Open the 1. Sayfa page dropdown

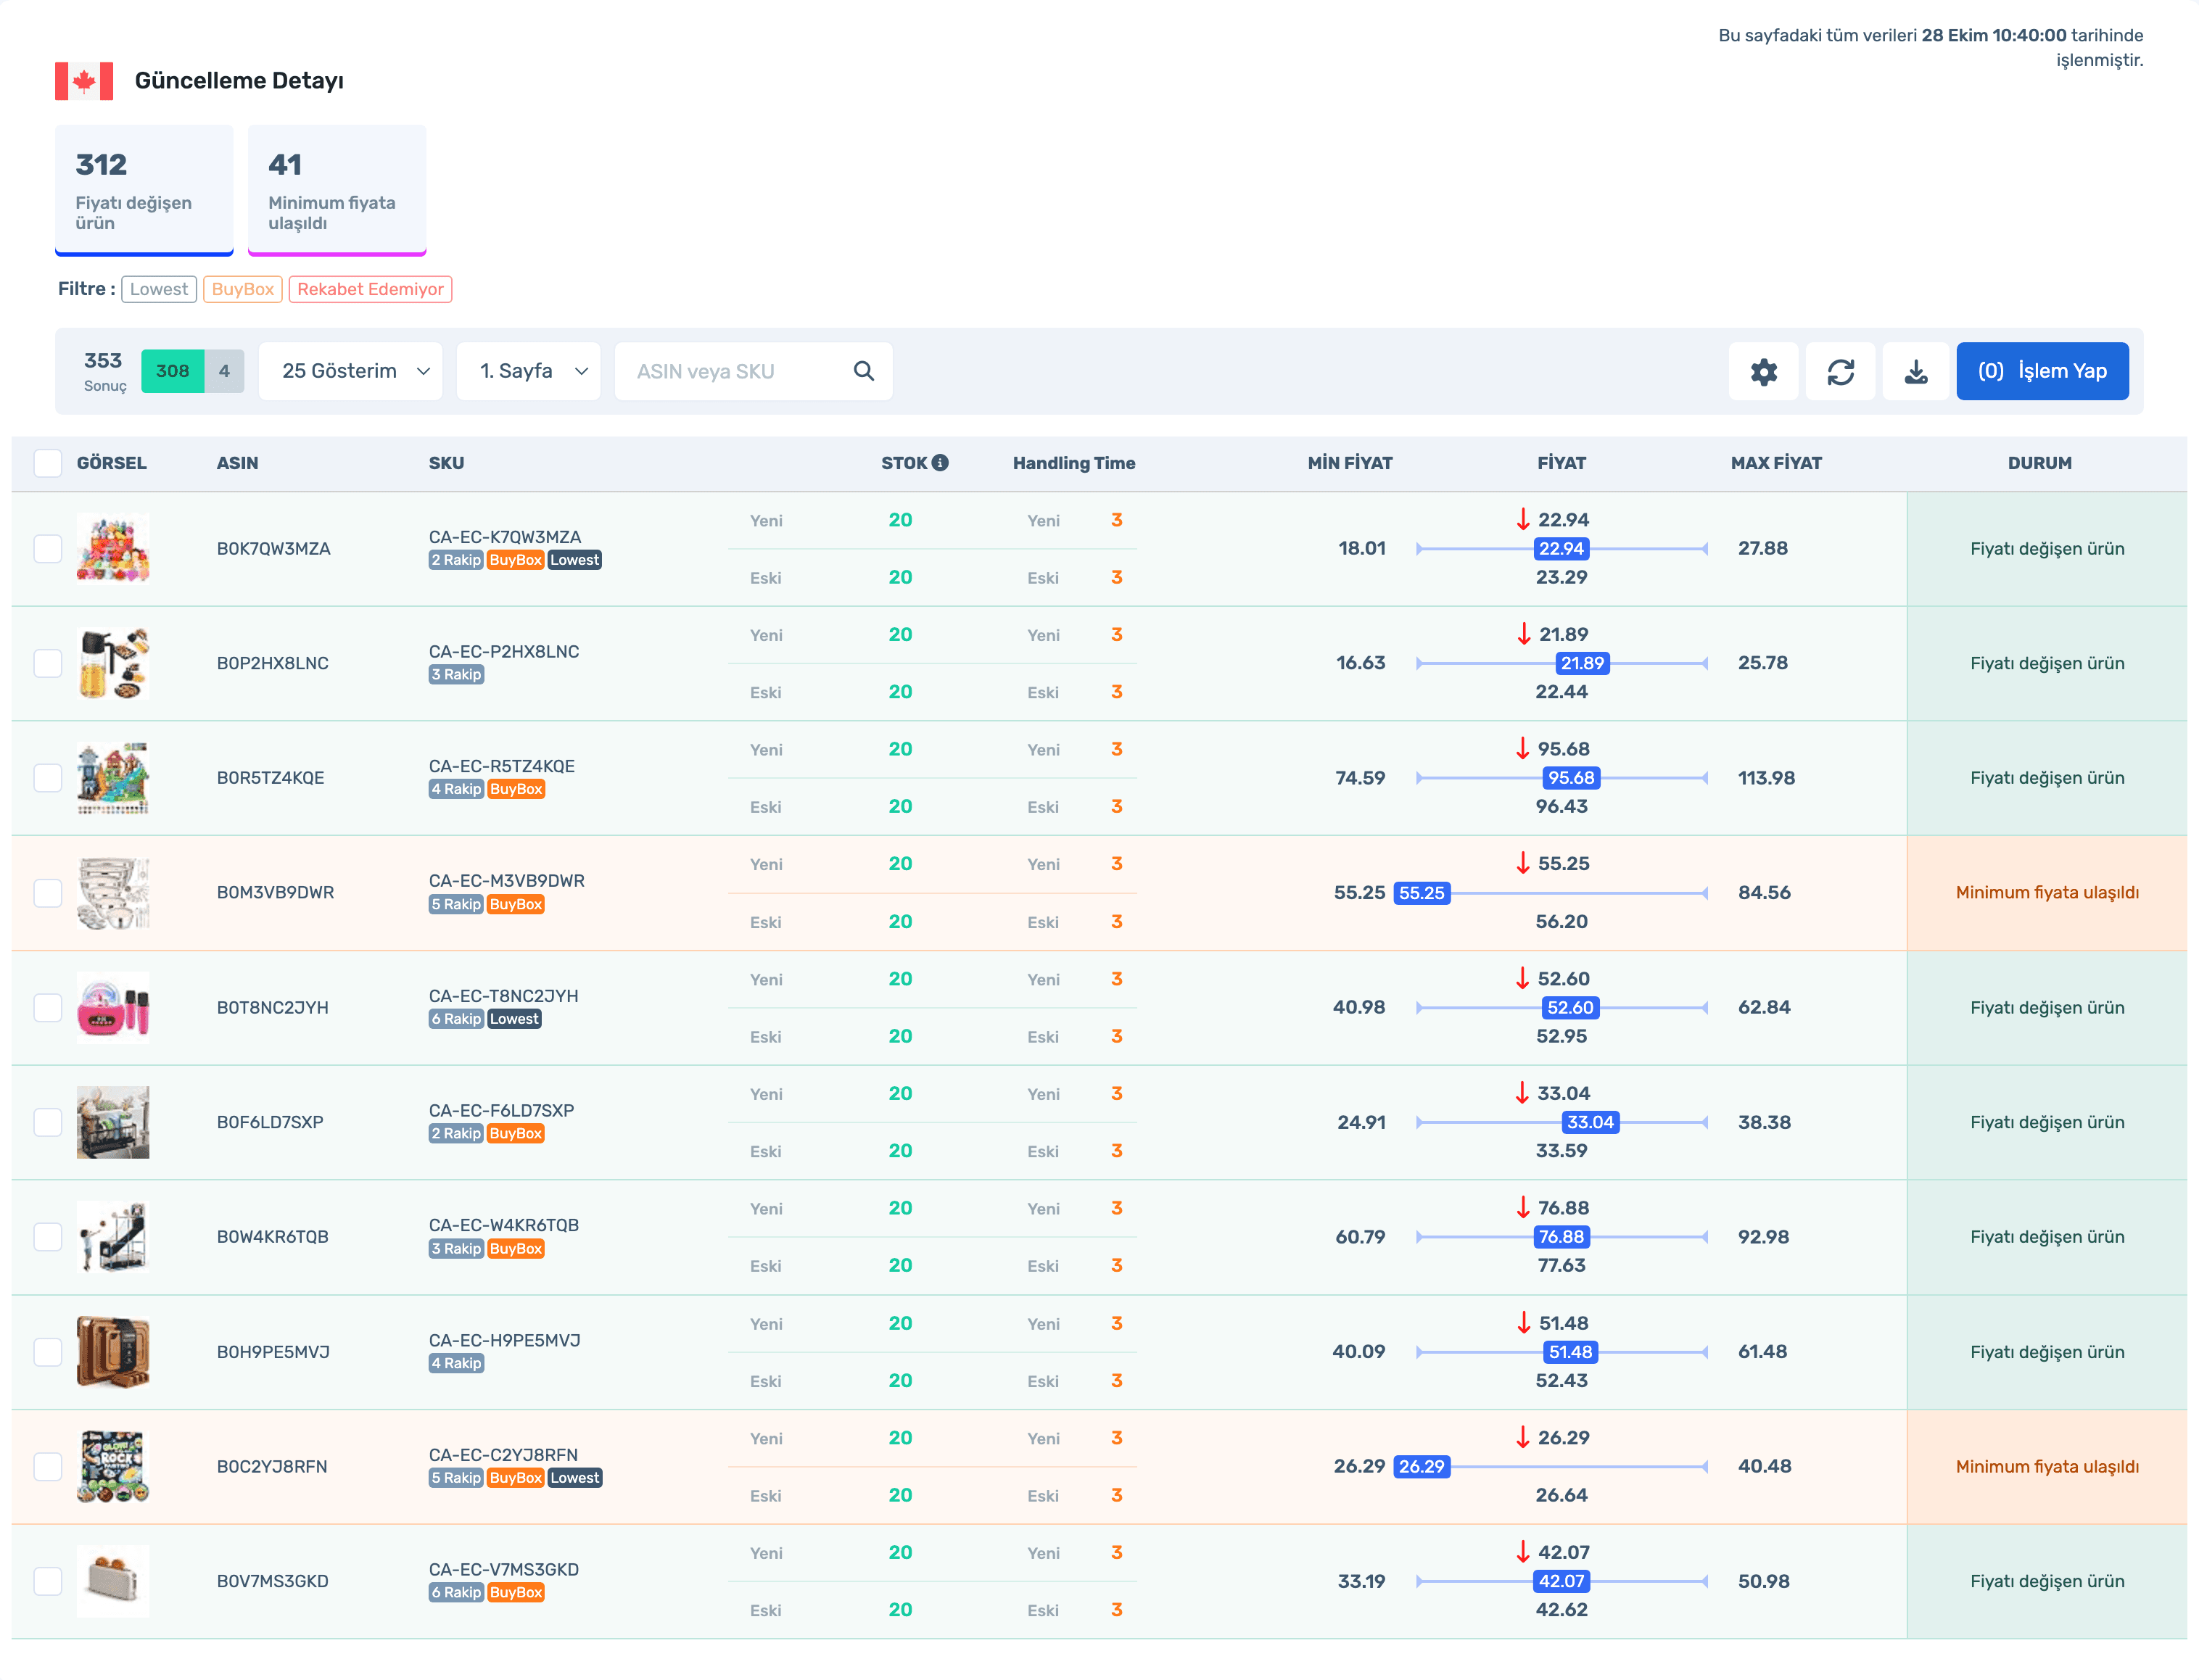[529, 371]
